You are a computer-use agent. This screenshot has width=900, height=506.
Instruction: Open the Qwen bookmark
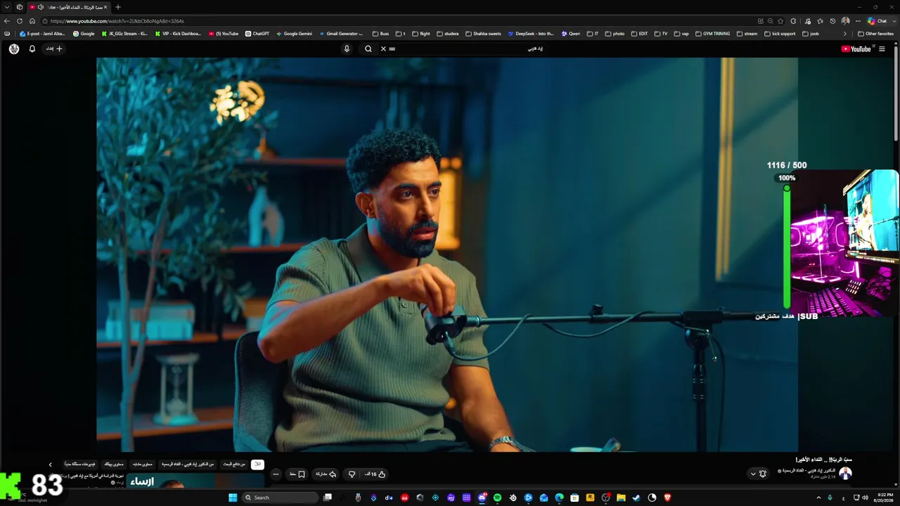pos(571,34)
